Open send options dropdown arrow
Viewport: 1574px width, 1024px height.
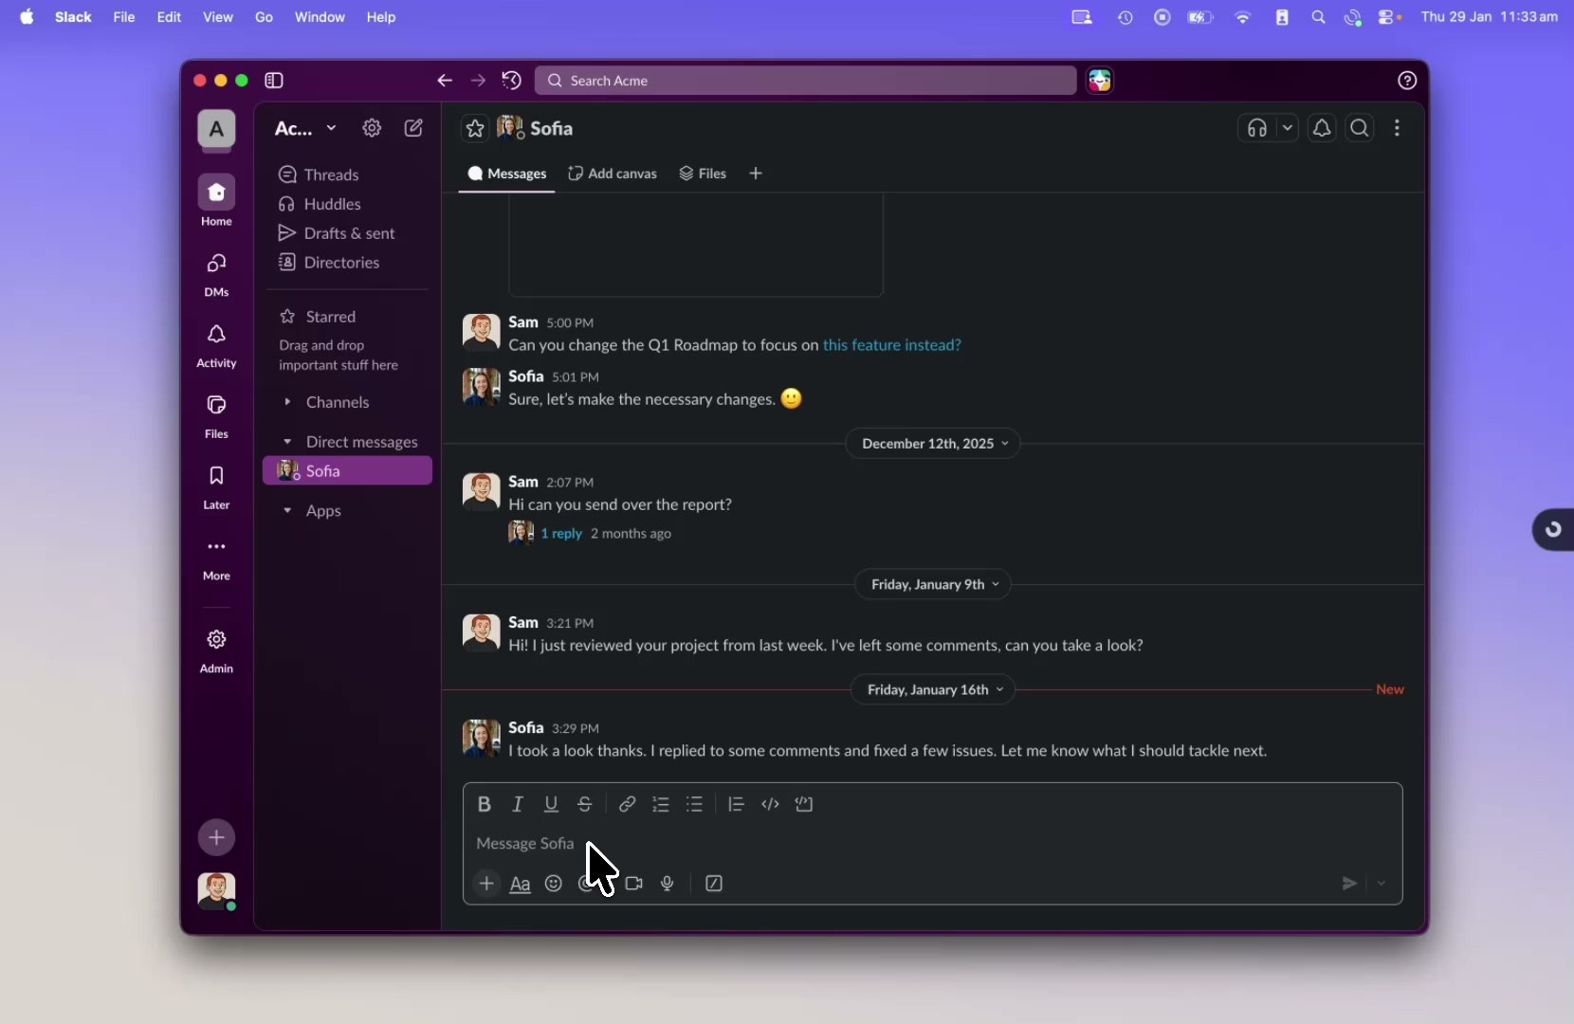coord(1382,884)
